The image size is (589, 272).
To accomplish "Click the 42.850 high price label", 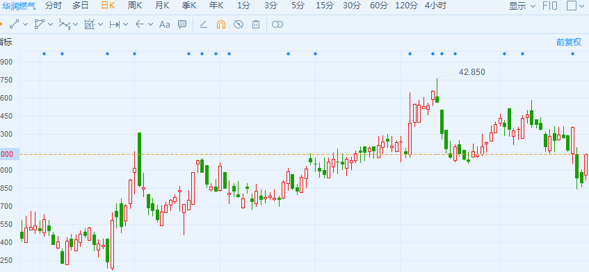I will point(471,72).
